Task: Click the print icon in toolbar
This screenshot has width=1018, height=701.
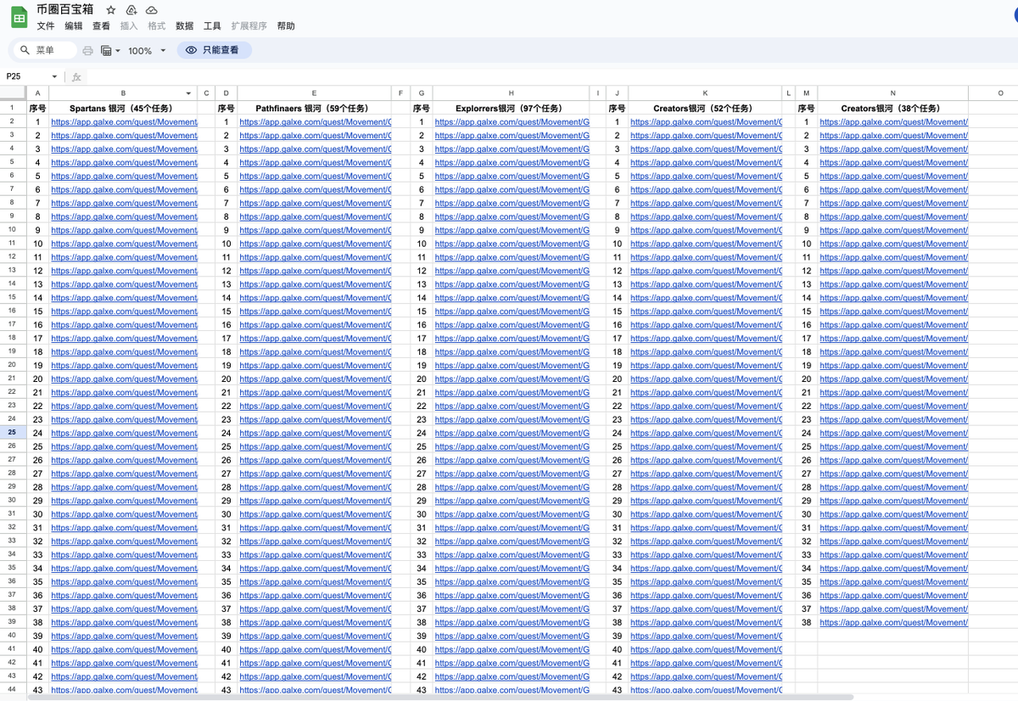Action: click(87, 51)
